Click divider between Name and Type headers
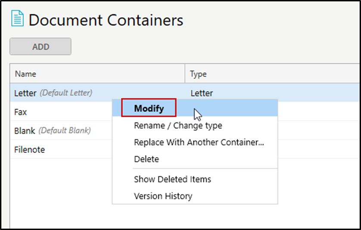Viewport: 361px width, 230px height. [x=185, y=74]
